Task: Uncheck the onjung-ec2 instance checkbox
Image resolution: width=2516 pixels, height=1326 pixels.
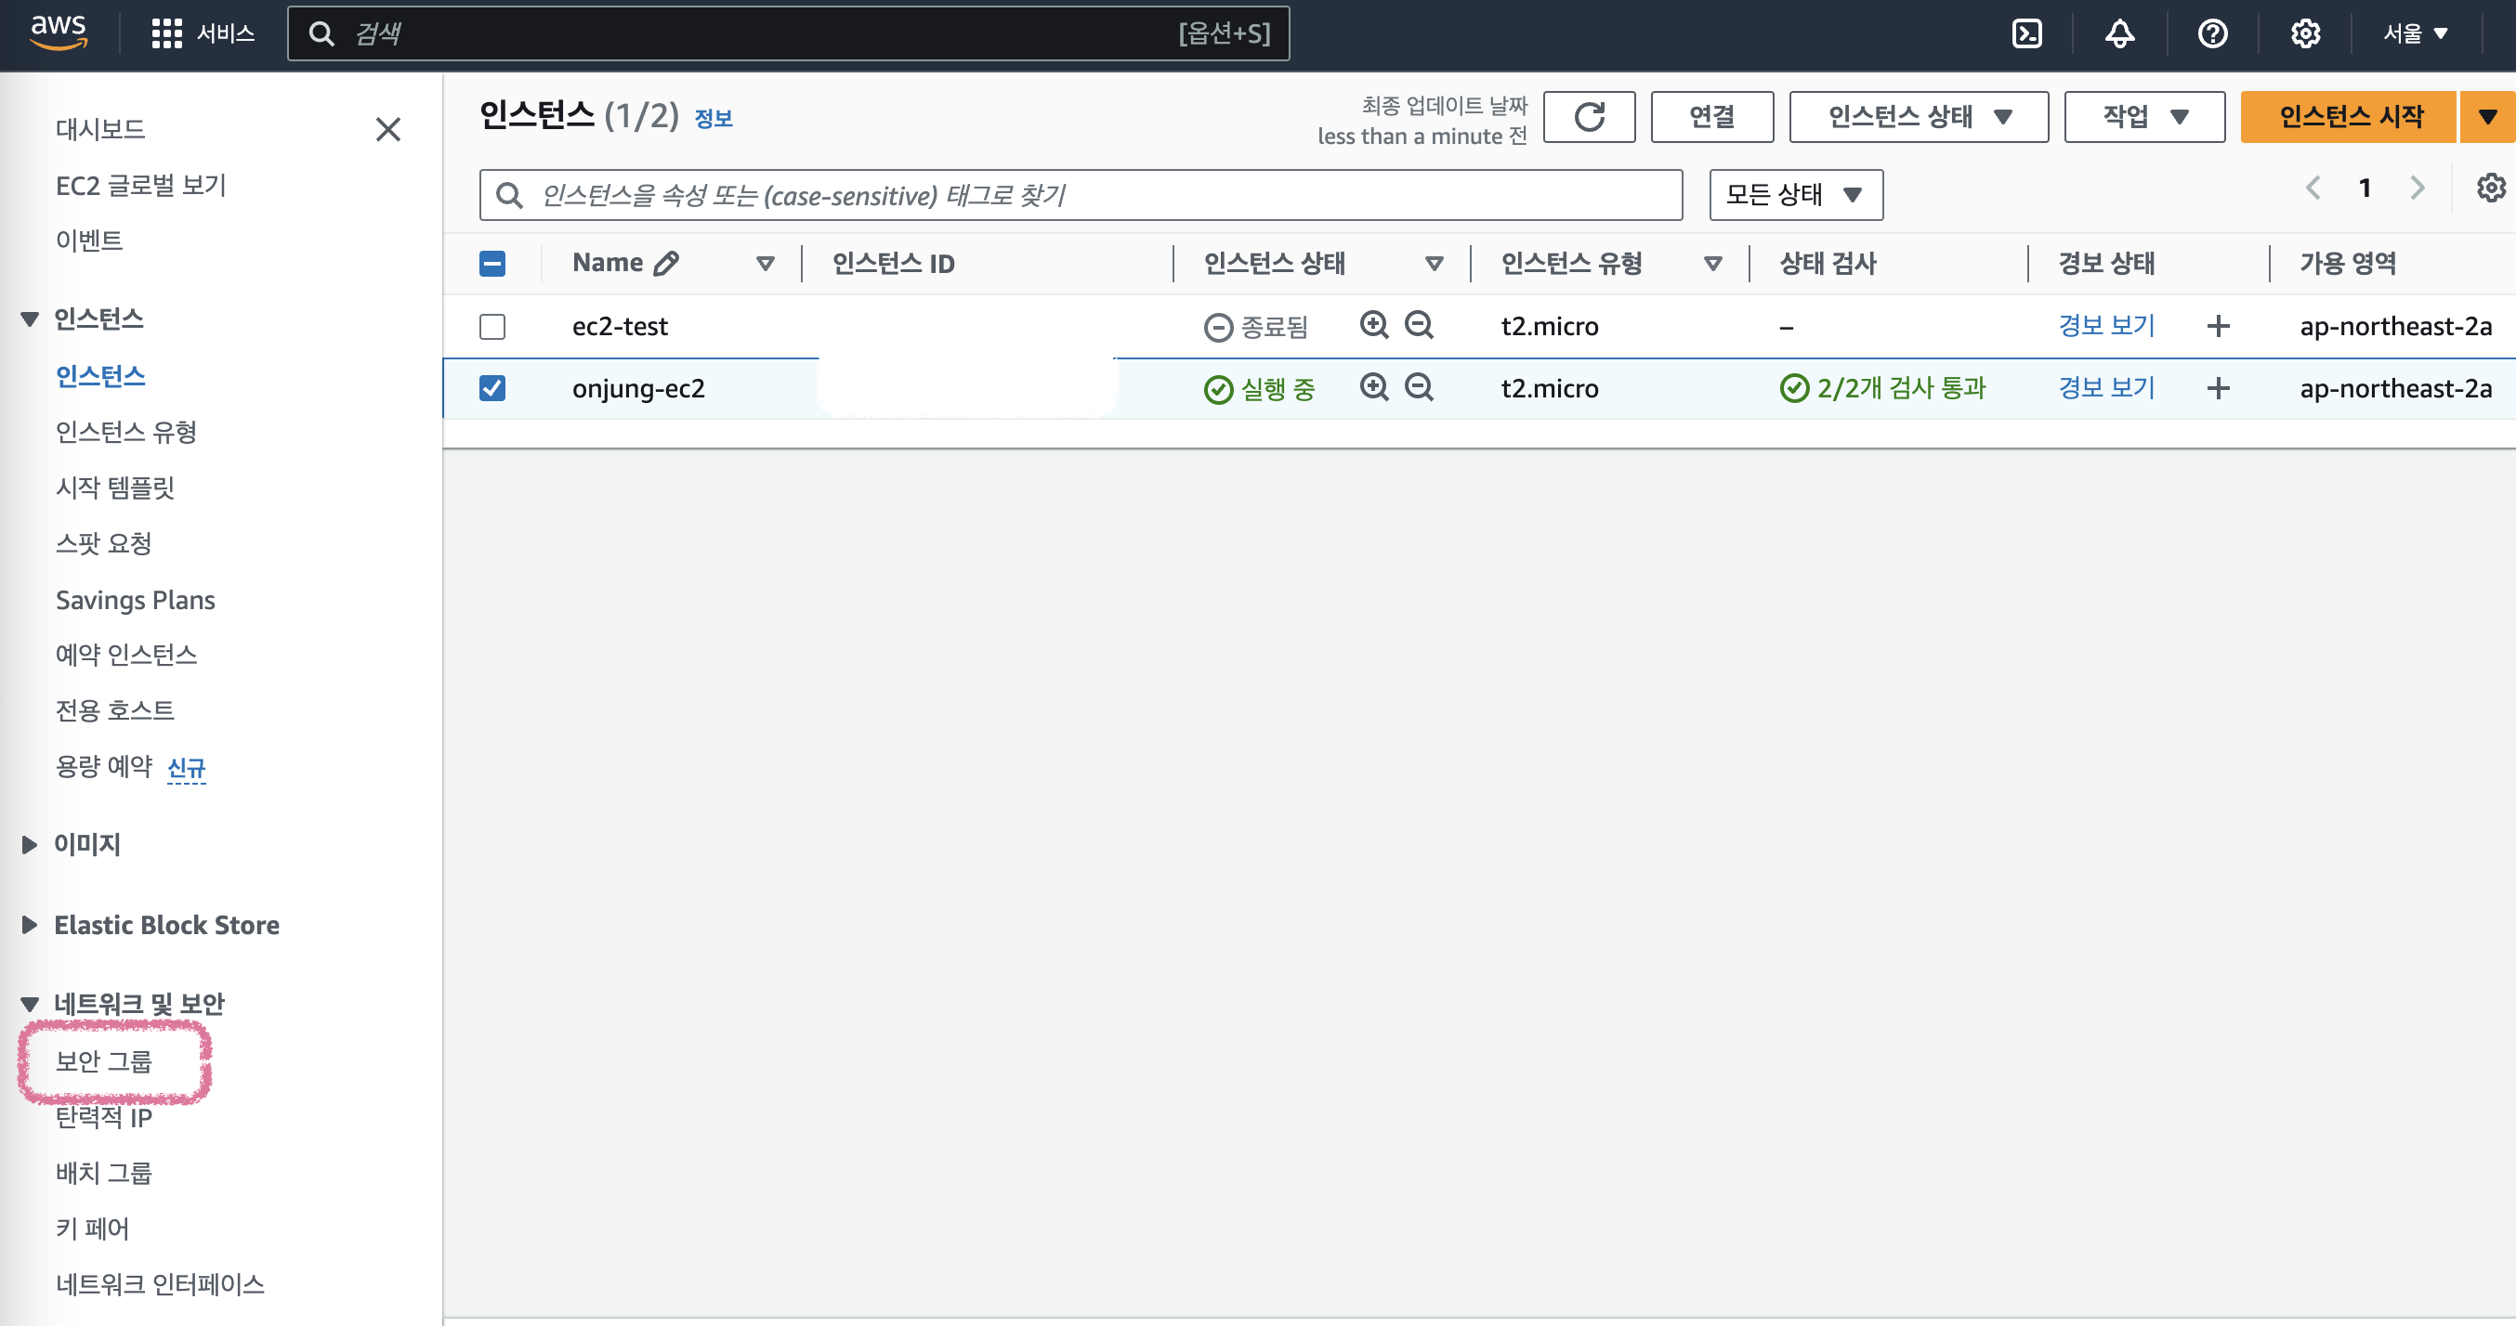Action: click(492, 389)
